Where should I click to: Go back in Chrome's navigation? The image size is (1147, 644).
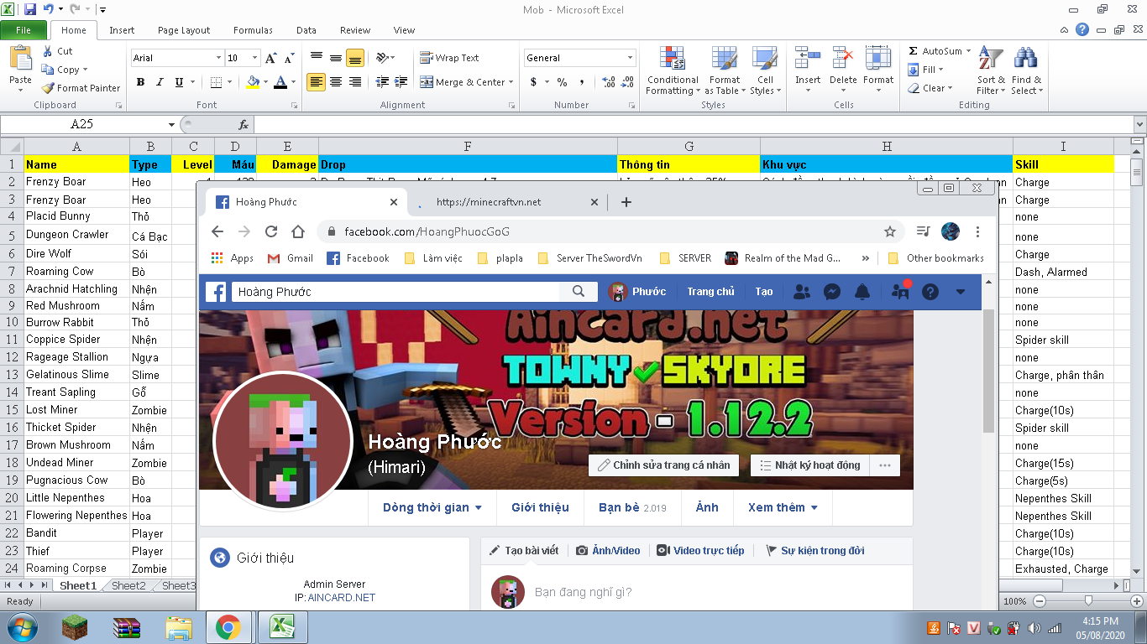tap(217, 231)
